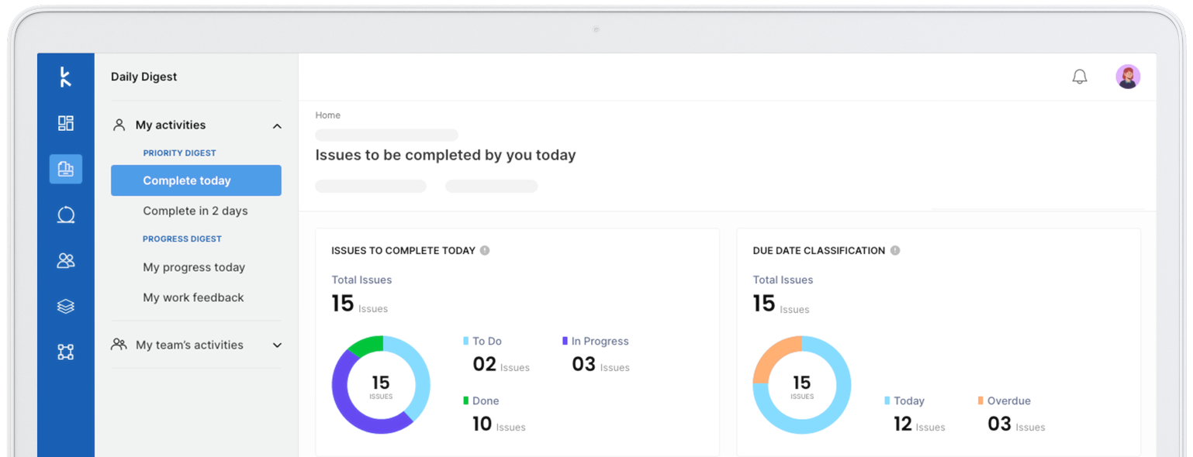
Task: Open the dashboard grid icon
Action: (x=66, y=123)
